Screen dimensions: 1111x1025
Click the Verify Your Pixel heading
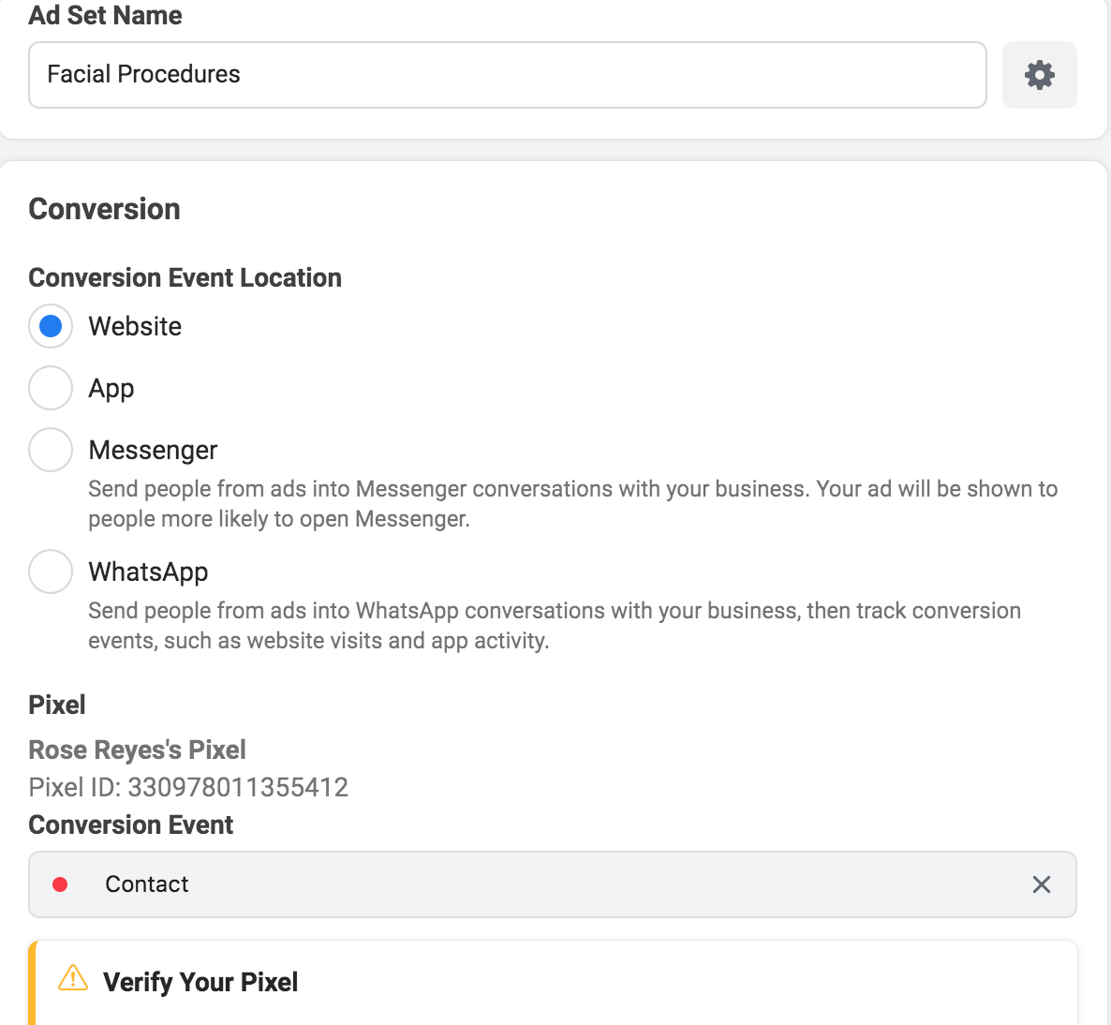pyautogui.click(x=200, y=982)
